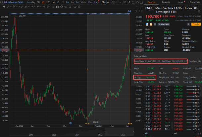Select the 1W timeframe button
Viewport: 202px width, 137px height.
pyautogui.click(x=48, y=2)
